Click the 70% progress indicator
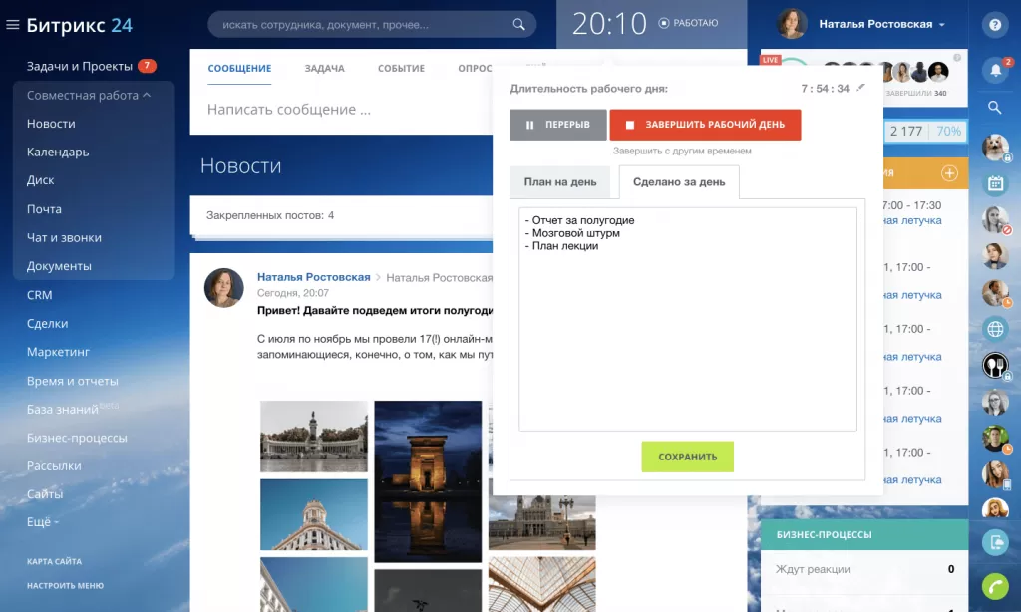Screen dimensions: 1021x612 coord(948,132)
